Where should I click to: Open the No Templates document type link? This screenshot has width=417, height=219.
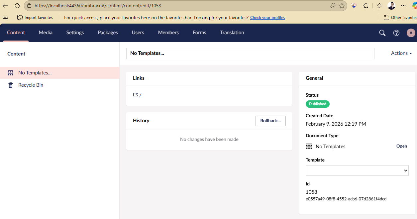click(x=401, y=146)
